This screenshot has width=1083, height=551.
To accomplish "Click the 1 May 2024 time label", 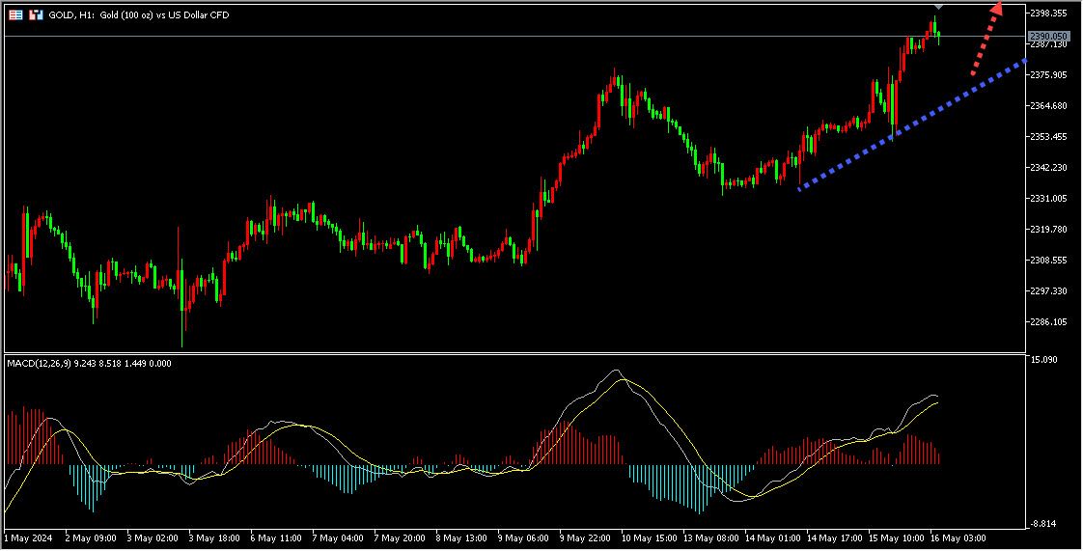I will tap(26, 537).
